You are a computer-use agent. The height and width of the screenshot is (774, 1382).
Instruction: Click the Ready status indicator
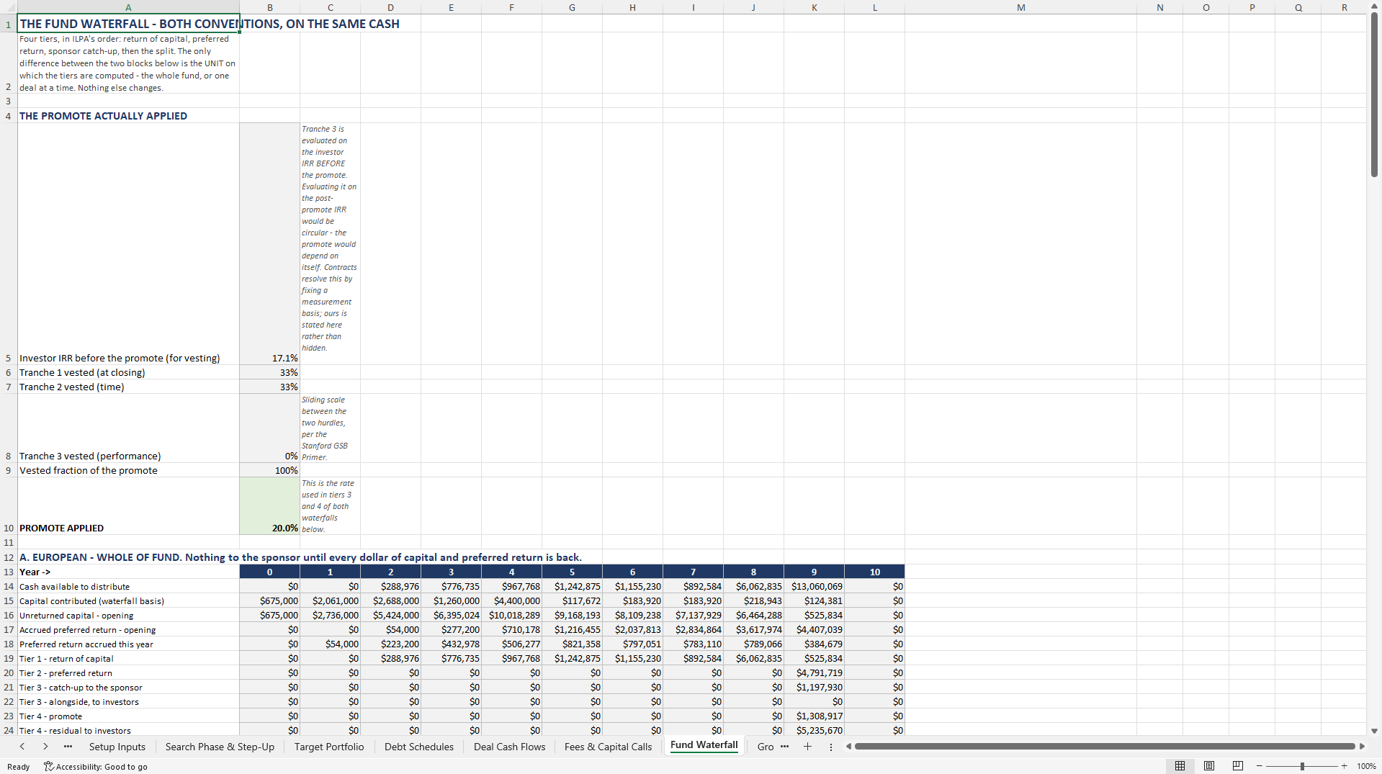(19, 766)
